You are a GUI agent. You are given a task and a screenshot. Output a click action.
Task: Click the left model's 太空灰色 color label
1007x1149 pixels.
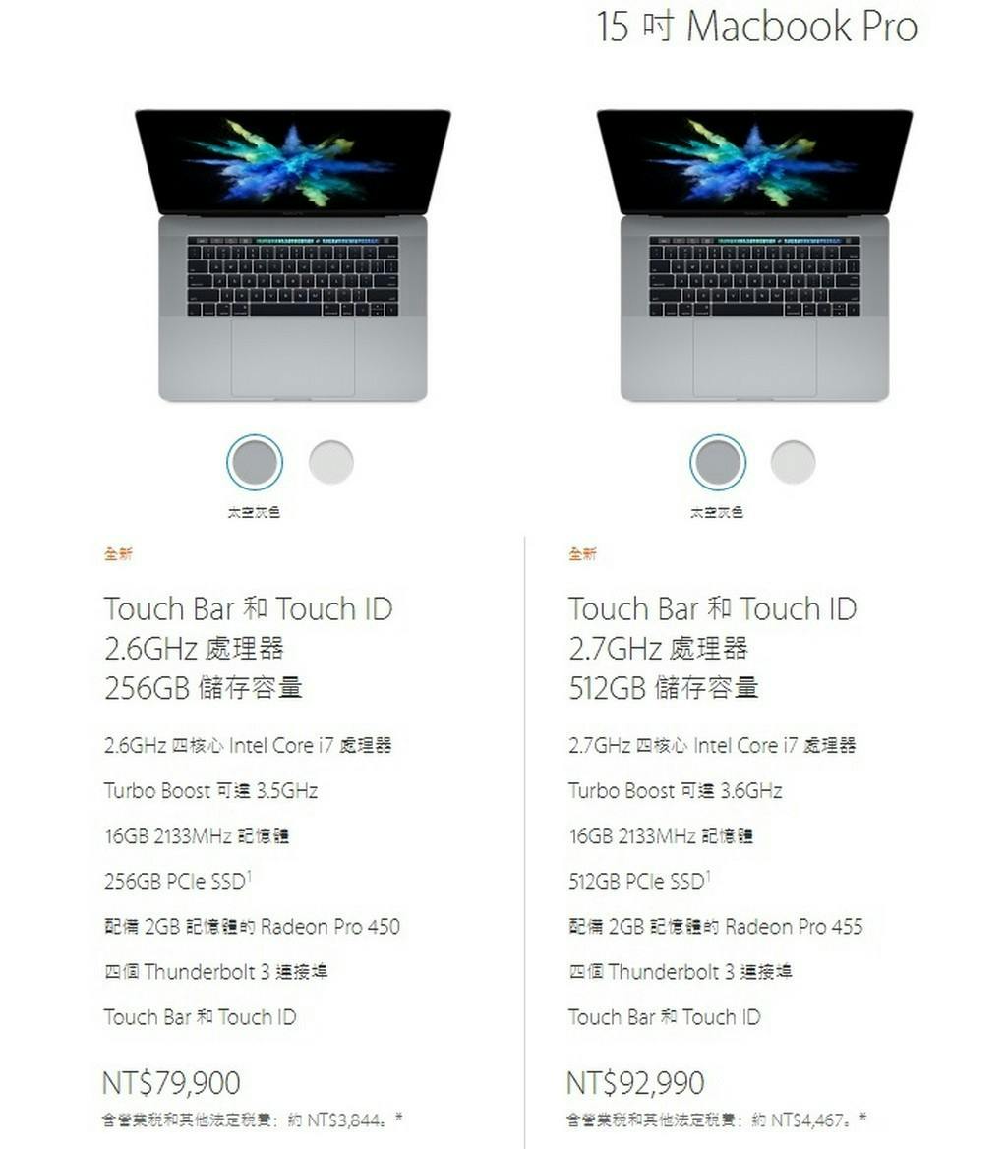coord(254,512)
